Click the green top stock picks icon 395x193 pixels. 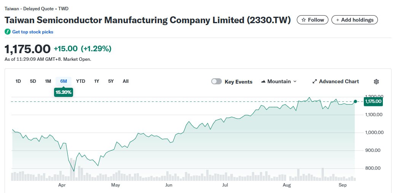[x=8, y=32]
